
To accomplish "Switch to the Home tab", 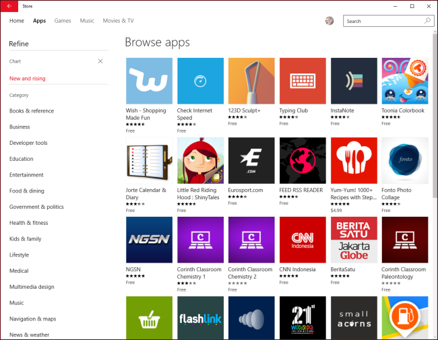I will [17, 21].
